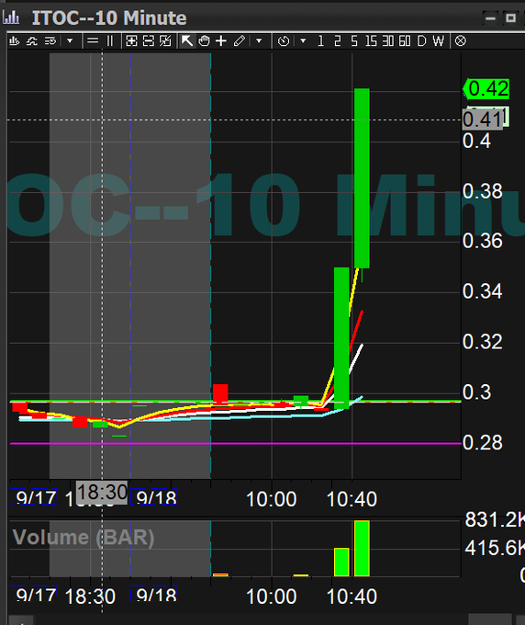
Task: Click the Volume (BAR) panel label
Action: (84, 538)
